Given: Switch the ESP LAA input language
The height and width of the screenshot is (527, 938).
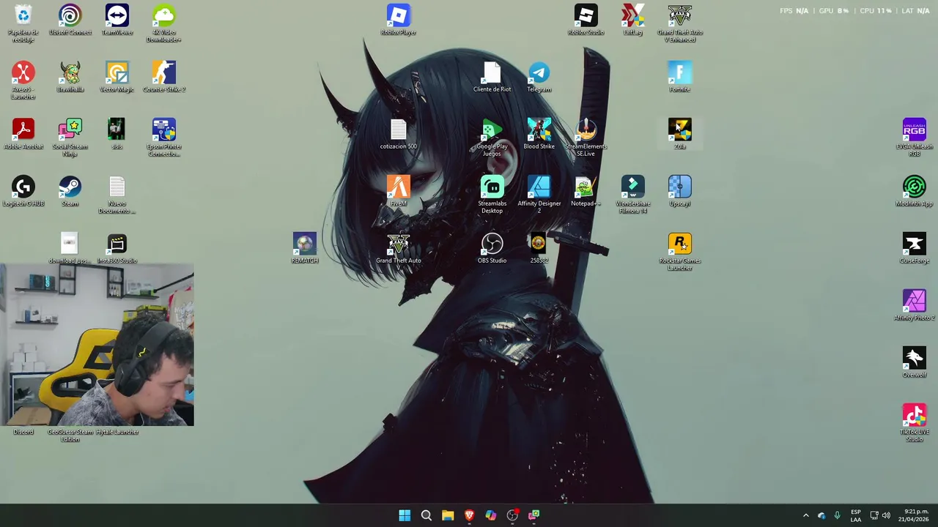Looking at the screenshot, I should [x=856, y=515].
